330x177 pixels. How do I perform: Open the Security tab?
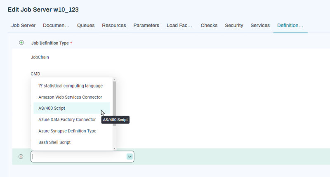[x=234, y=26]
